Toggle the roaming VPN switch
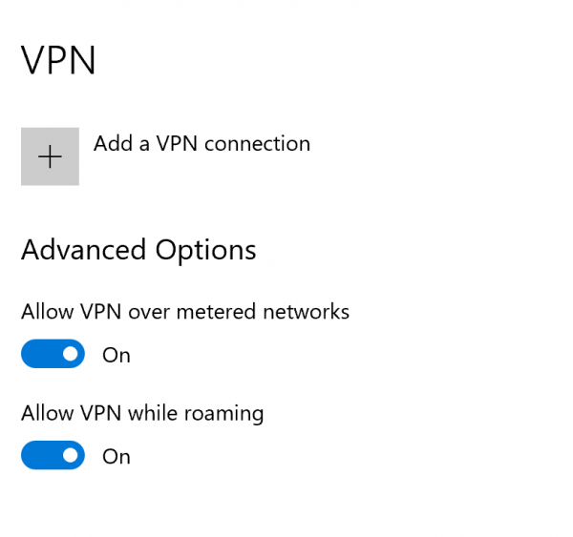 [53, 456]
